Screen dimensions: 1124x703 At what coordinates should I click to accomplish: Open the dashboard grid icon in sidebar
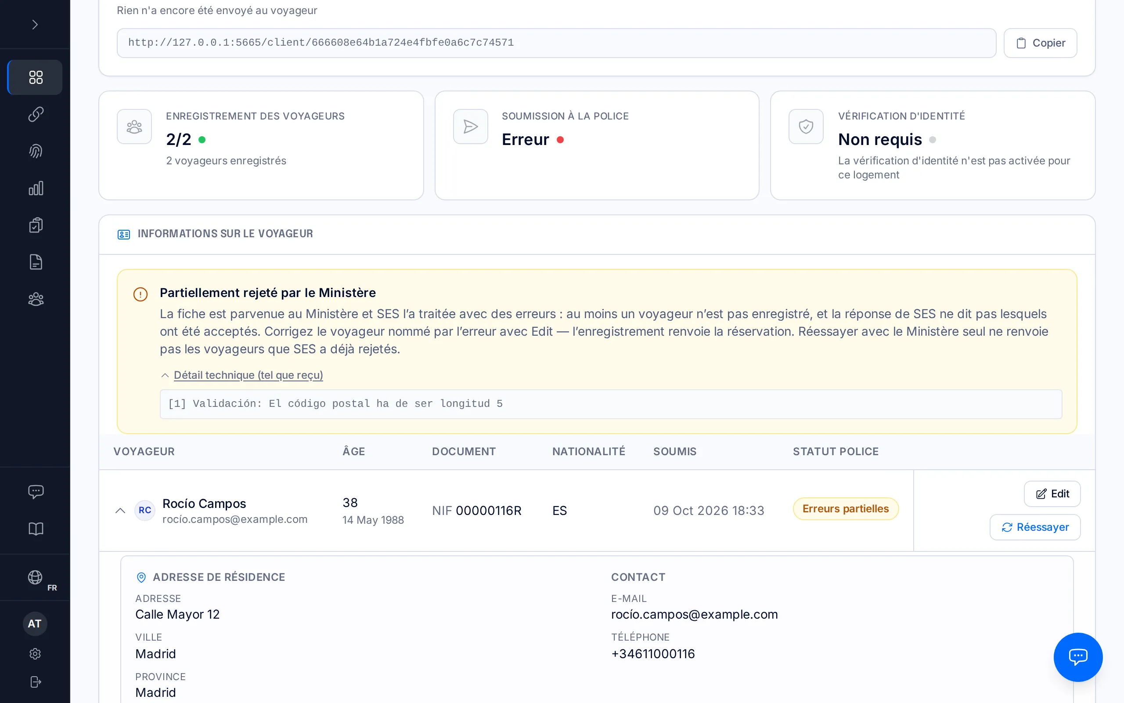[x=35, y=77]
